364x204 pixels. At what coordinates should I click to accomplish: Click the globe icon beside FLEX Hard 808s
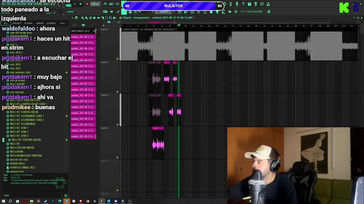pyautogui.click(x=269, y=12)
